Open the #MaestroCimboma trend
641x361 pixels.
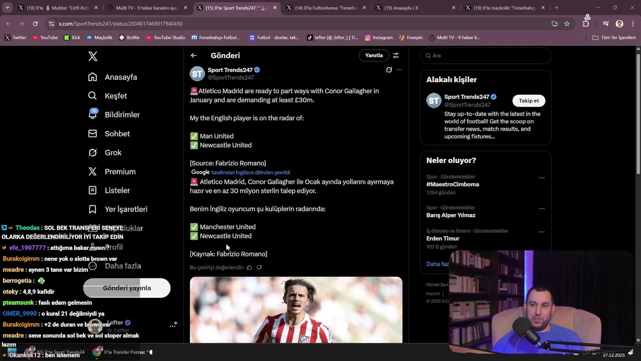pos(453,185)
